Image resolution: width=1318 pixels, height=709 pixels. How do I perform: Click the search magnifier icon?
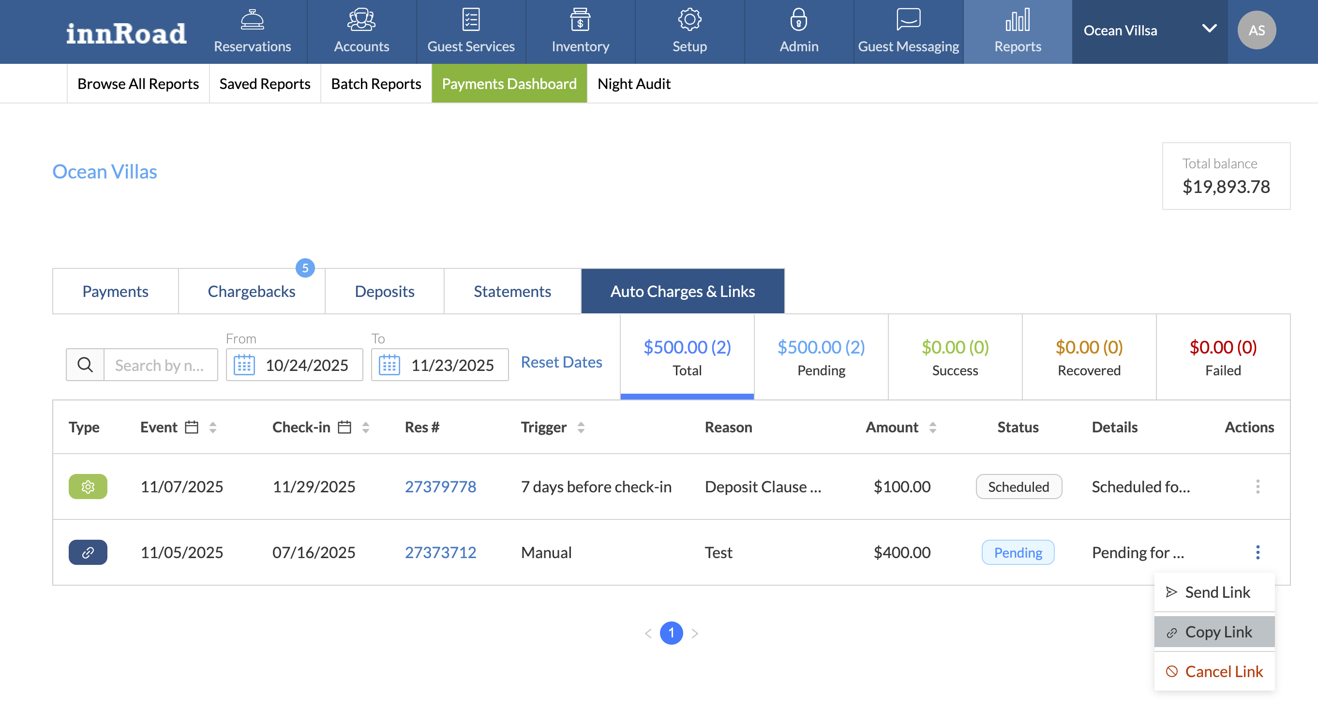pos(85,365)
